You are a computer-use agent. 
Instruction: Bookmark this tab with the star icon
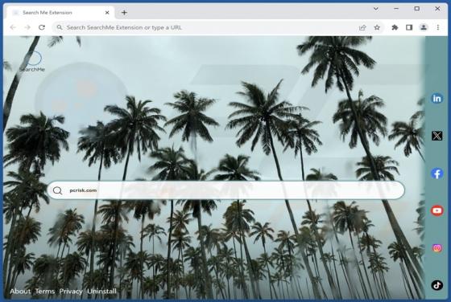click(377, 27)
